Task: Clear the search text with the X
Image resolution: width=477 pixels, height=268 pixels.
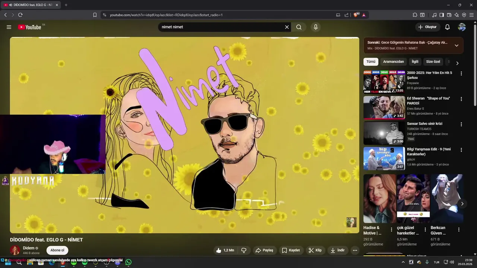Action: [x=287, y=27]
